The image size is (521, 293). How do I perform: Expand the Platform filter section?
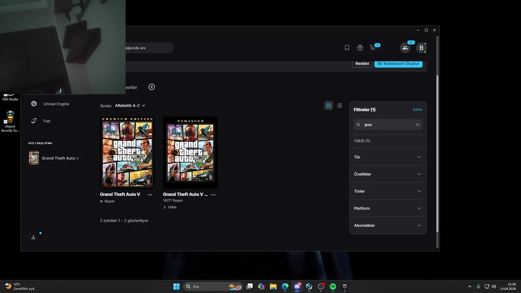pyautogui.click(x=388, y=208)
